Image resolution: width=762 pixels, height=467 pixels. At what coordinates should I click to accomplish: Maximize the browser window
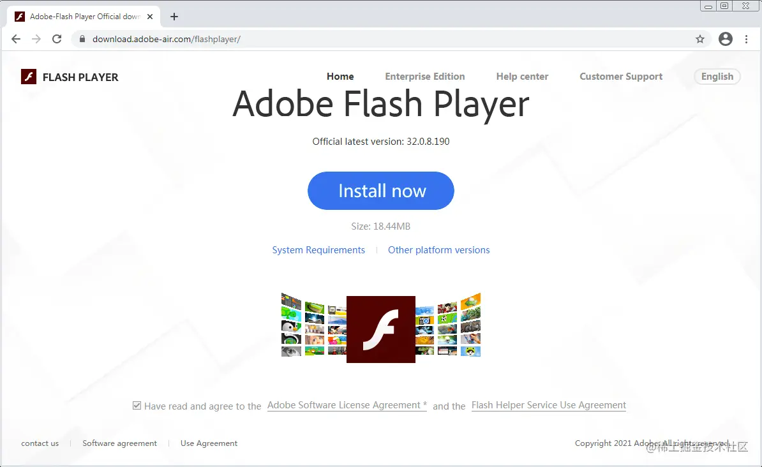[724, 6]
